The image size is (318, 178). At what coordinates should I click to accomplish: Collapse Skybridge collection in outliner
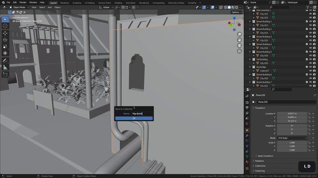250,67
